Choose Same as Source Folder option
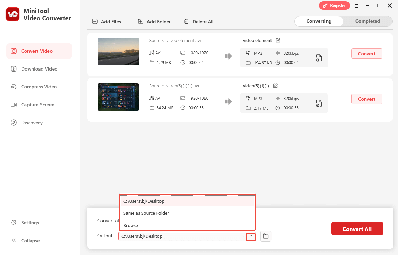 187,213
